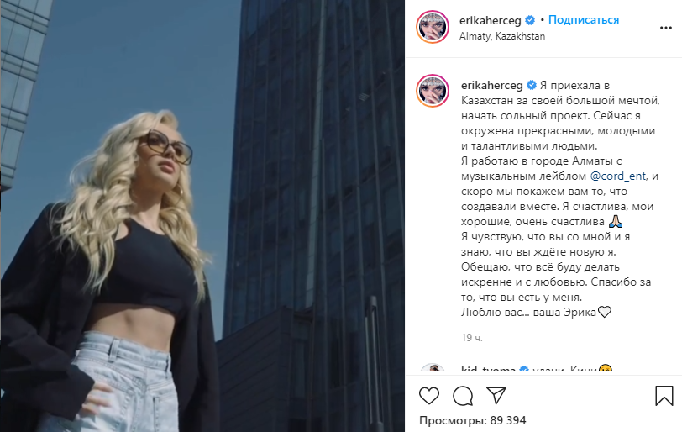Screen dimensions: 682x432
Task: Click the @cord_ent mention link
Action: click(x=618, y=176)
